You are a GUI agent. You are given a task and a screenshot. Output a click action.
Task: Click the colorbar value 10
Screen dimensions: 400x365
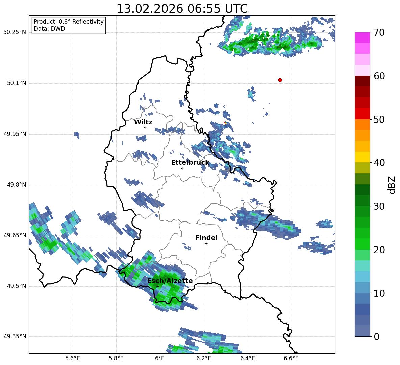click(379, 293)
